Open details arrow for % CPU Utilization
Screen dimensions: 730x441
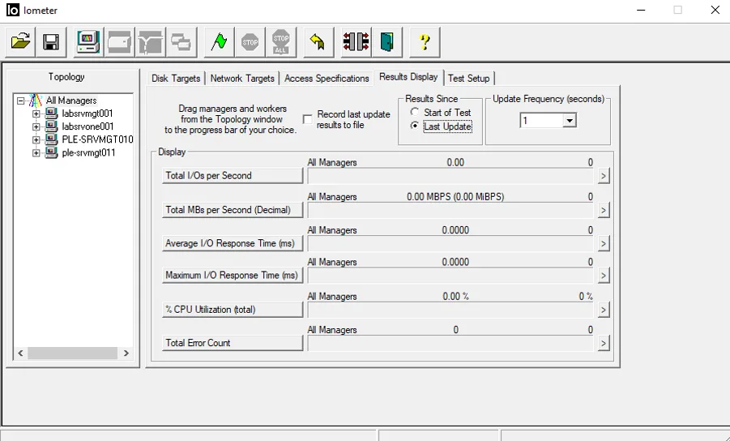point(604,310)
